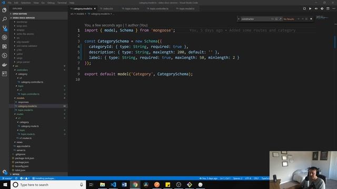337x189 pixels.
Task: Click Spaces: 2 indentation in status bar
Action: (237, 178)
